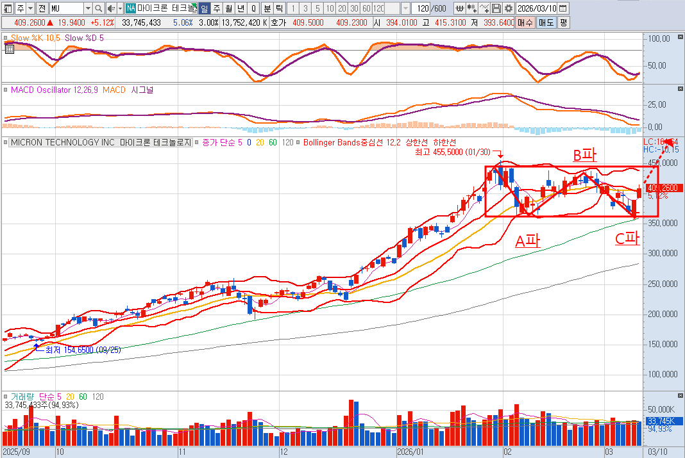Open chart settings gear icon
The height and width of the screenshot is (458, 685).
[509, 8]
